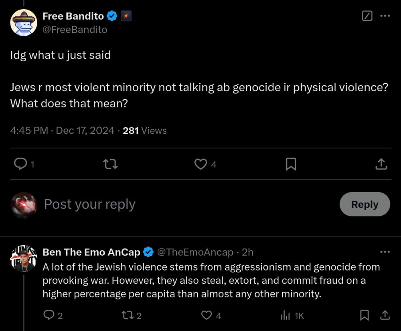Screen dimensions: 401x331
Task: Open Free Bandito's verified badge details
Action: (x=111, y=16)
